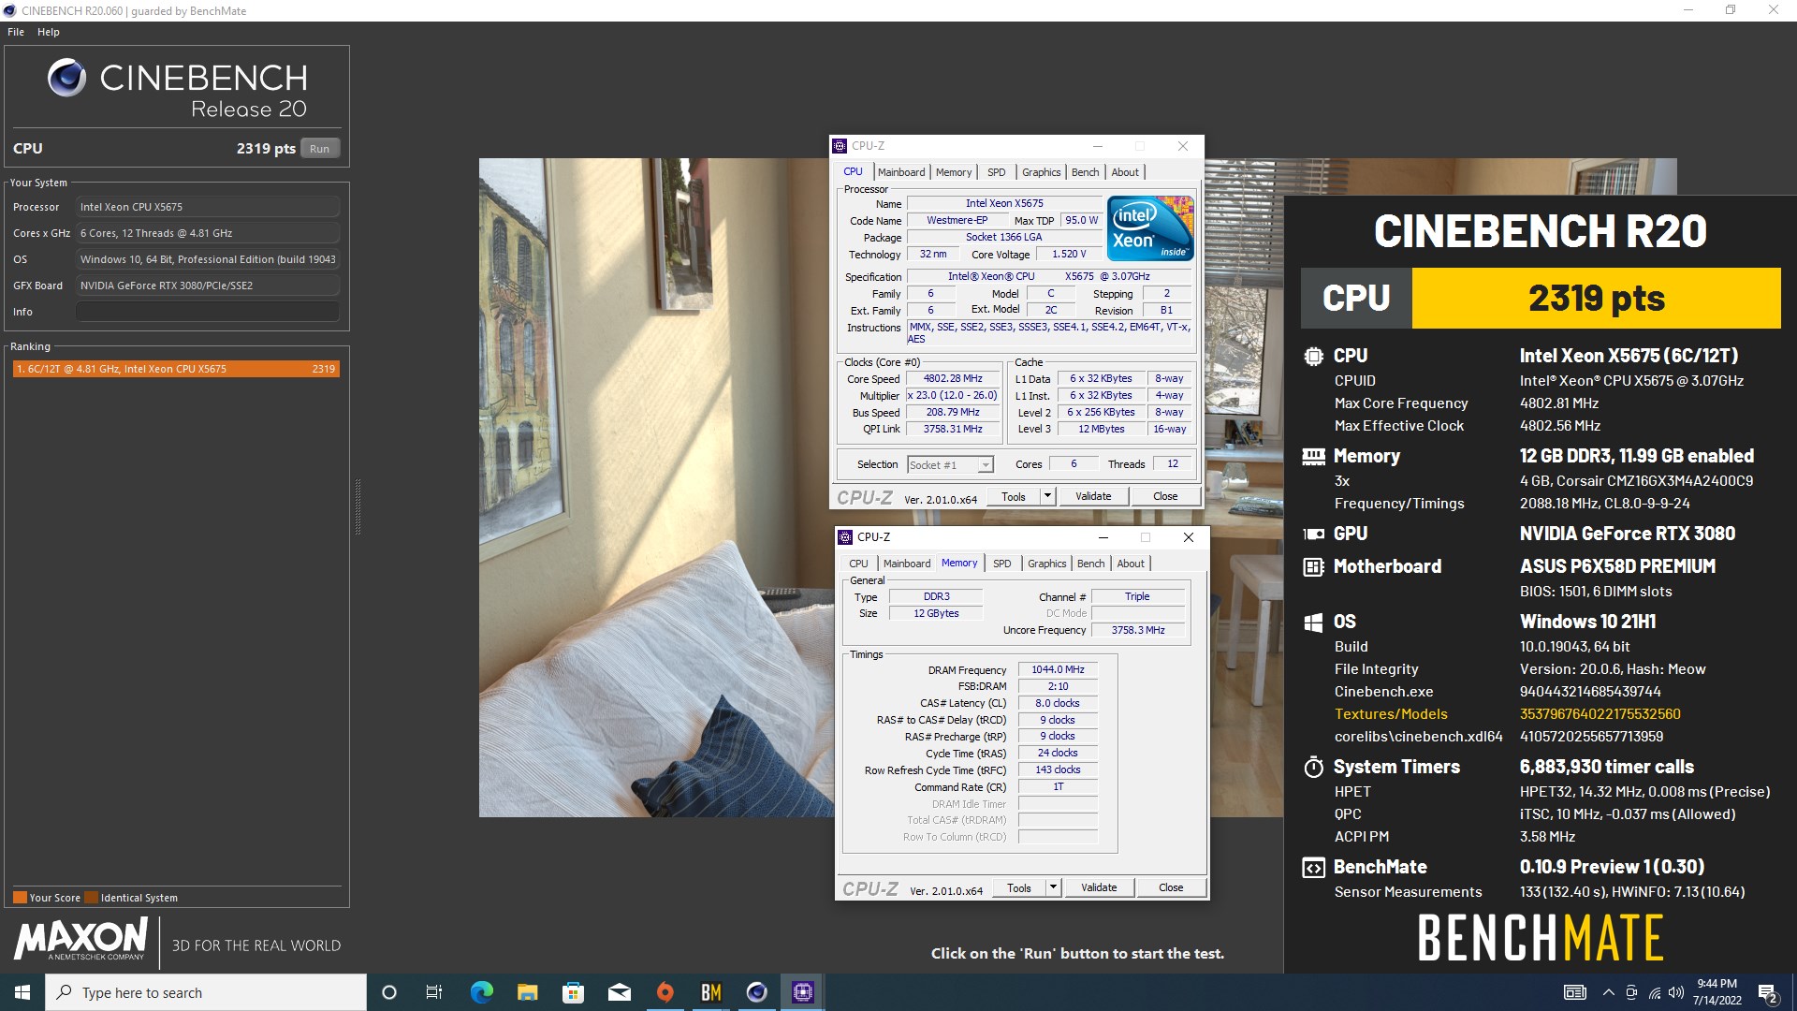Switch to CPU tab in lower CPU-Z
1797x1011 pixels.
pyautogui.click(x=859, y=564)
